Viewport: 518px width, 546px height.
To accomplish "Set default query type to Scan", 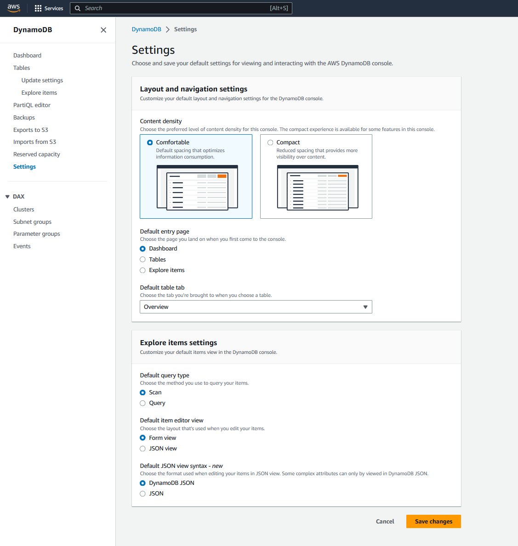I will tap(142, 392).
